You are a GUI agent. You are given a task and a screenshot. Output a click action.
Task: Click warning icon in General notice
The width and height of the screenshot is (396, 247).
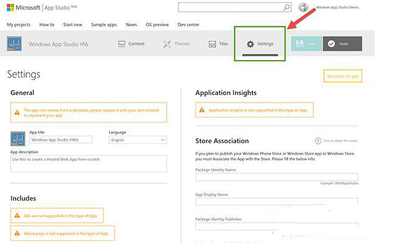coord(17,113)
